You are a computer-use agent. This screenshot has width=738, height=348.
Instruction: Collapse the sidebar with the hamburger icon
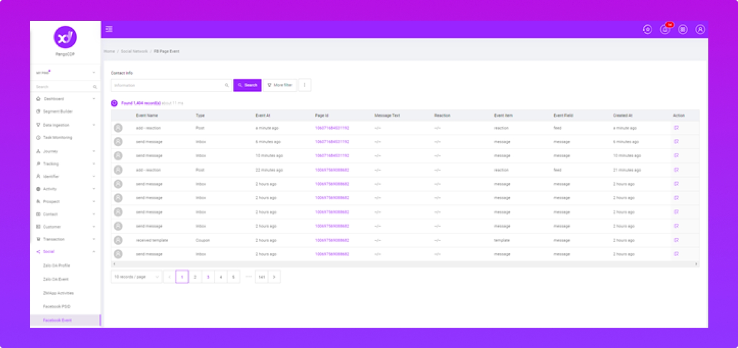click(x=109, y=29)
